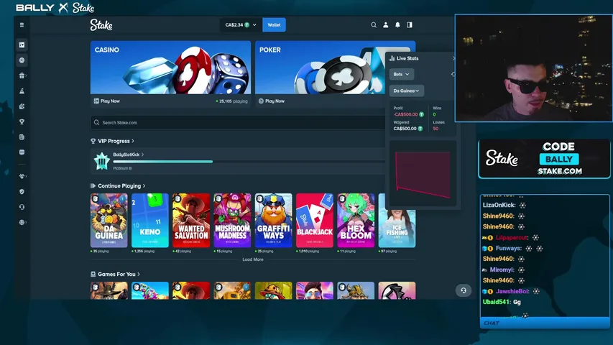Open the globe language sidebar icon
Image resolution: width=613 pixels, height=345 pixels.
click(x=22, y=222)
